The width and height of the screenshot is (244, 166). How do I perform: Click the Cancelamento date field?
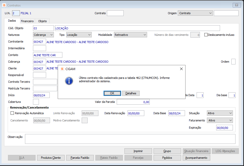point(41,120)
